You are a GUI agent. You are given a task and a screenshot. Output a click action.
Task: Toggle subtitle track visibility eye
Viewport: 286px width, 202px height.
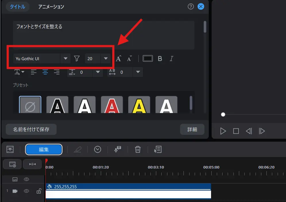click(26, 179)
